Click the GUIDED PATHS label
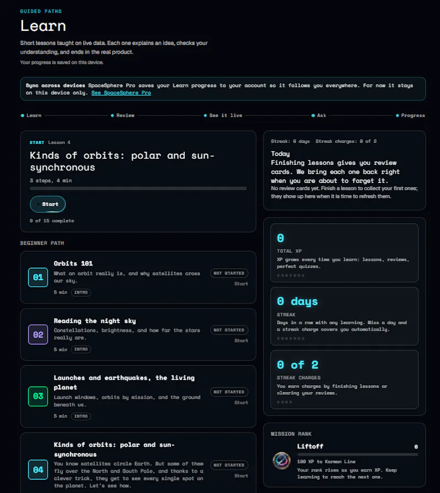Image resolution: width=440 pixels, height=493 pixels. 41,12
